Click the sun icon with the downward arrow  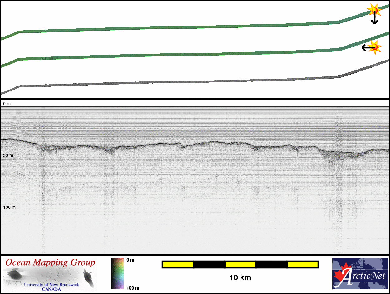(x=374, y=11)
